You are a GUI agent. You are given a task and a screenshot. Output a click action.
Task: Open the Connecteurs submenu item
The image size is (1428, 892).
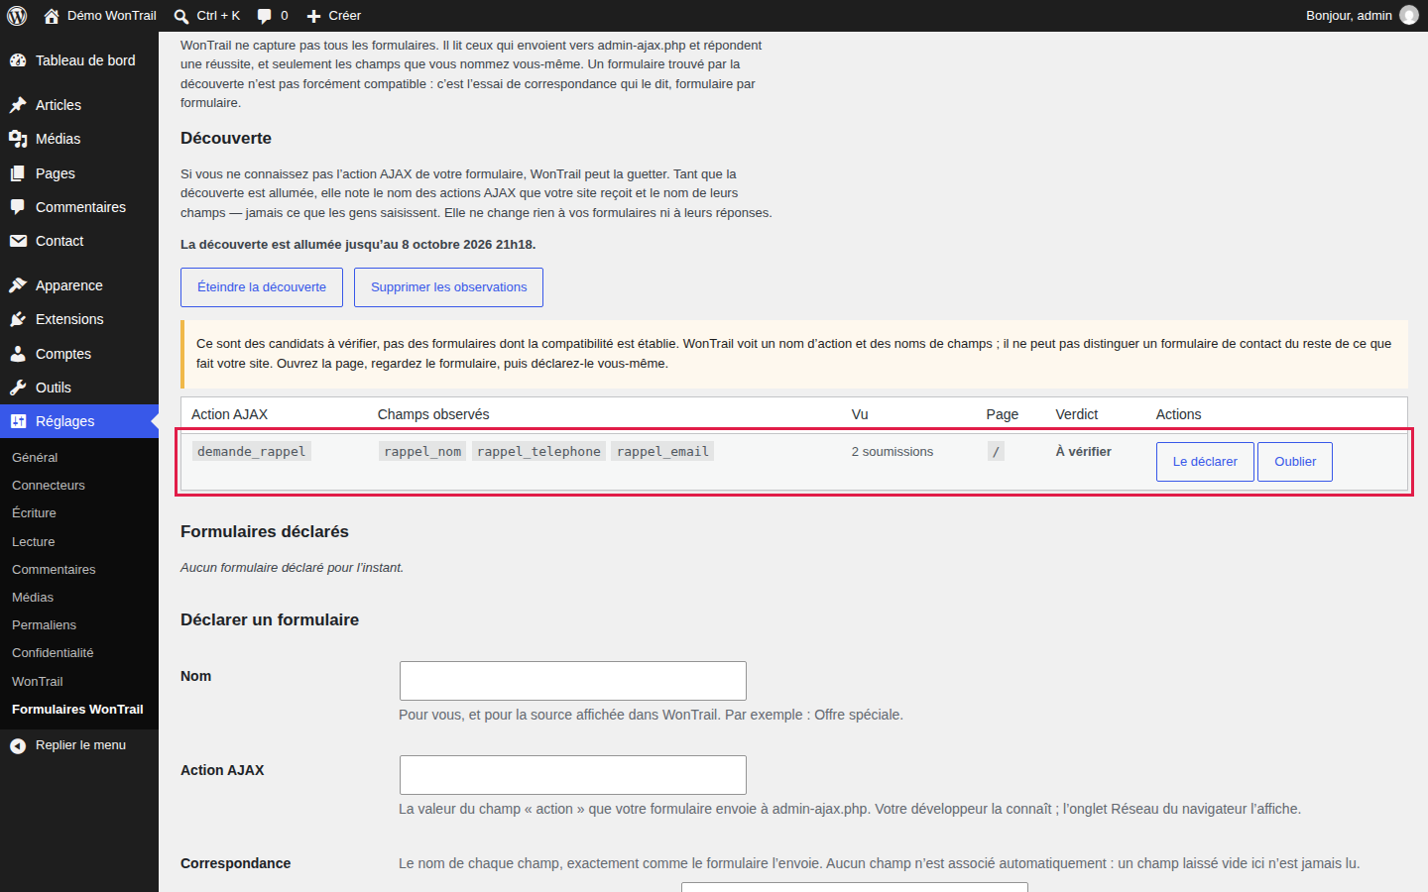(49, 486)
